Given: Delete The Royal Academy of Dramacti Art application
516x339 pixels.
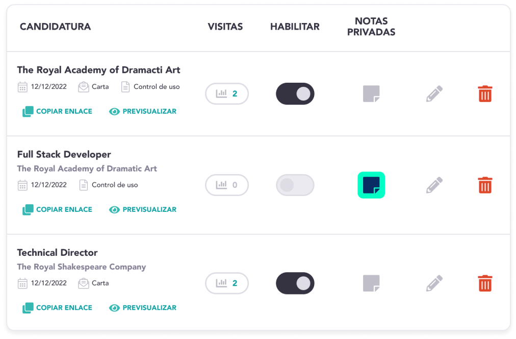Looking at the screenshot, I should tap(485, 94).
